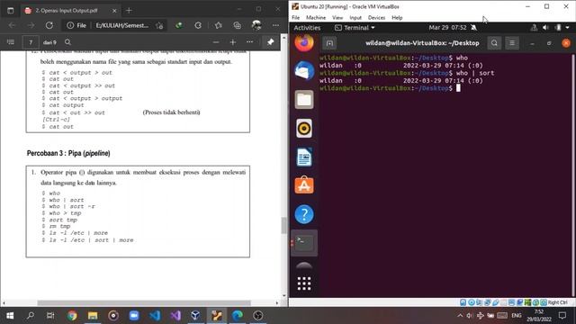Zoom in the PDF document
576x324 pixels.
(x=232, y=42)
